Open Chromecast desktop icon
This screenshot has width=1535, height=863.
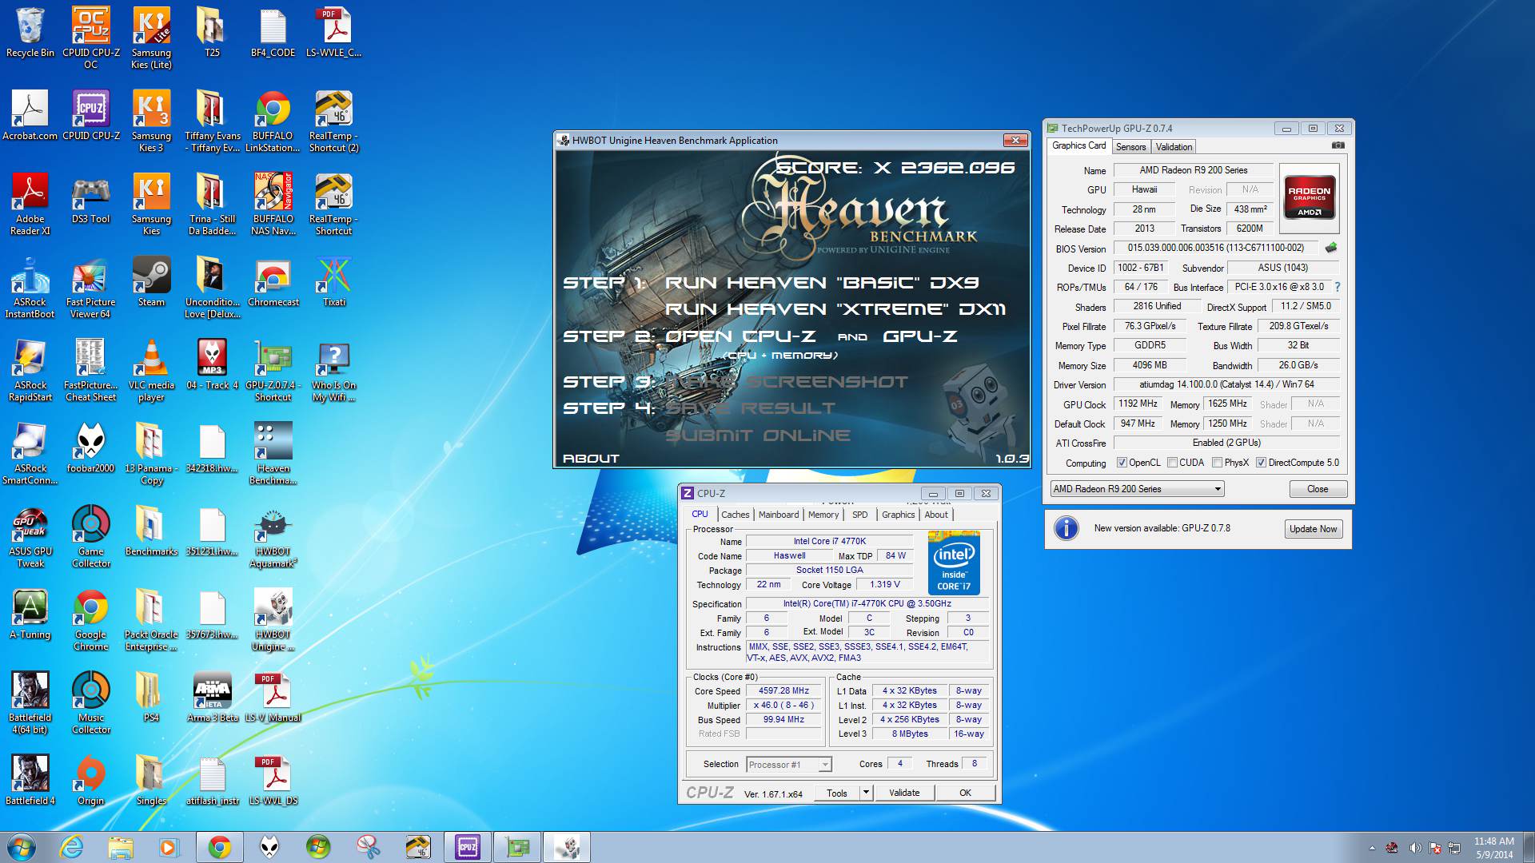coord(273,282)
